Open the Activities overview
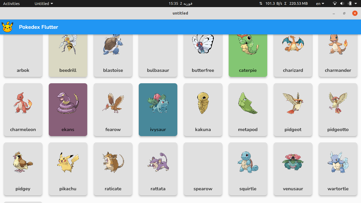 tap(11, 3)
